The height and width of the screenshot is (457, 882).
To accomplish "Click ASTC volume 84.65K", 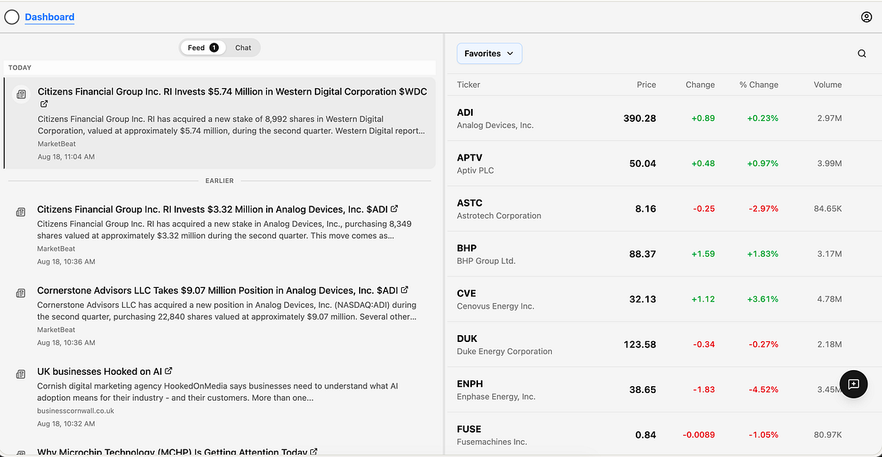I will tap(827, 209).
